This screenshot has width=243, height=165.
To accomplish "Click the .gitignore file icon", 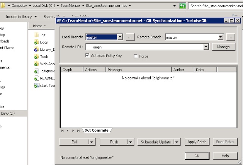I will click(37, 71).
